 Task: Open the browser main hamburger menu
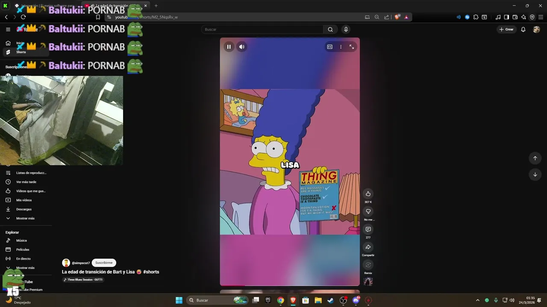coord(541,17)
